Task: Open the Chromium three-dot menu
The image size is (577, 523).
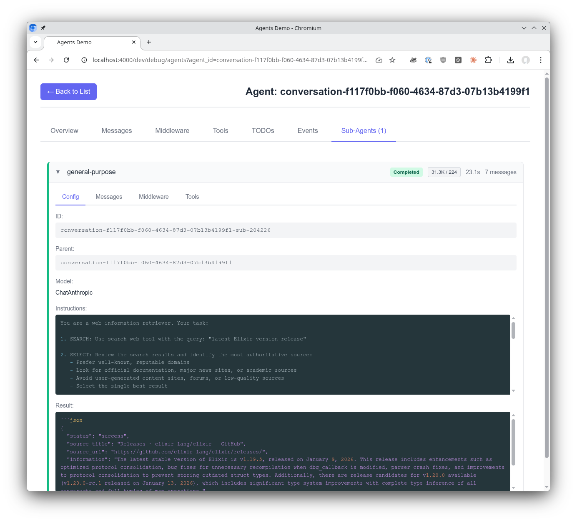Action: (541, 60)
